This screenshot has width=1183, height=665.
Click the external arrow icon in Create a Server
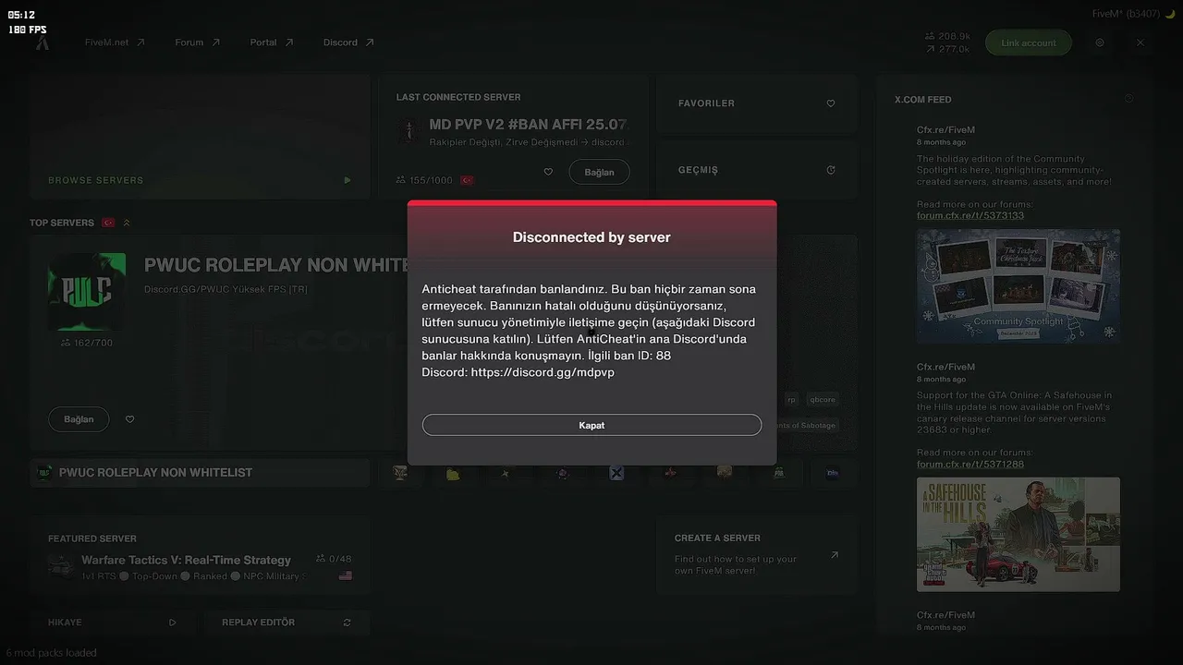coord(835,555)
